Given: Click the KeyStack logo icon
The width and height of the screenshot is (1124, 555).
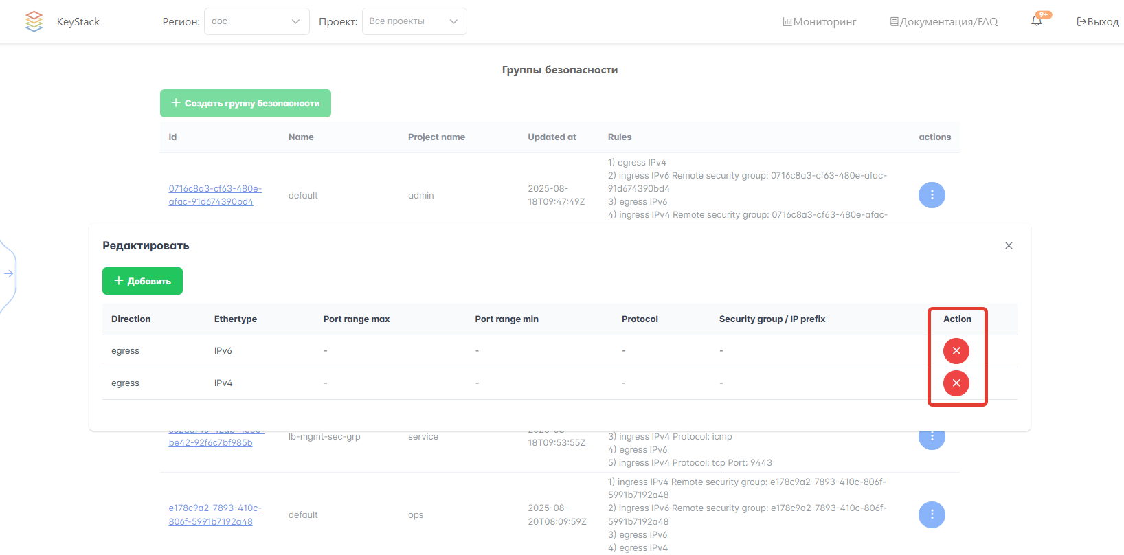Looking at the screenshot, I should click(34, 21).
